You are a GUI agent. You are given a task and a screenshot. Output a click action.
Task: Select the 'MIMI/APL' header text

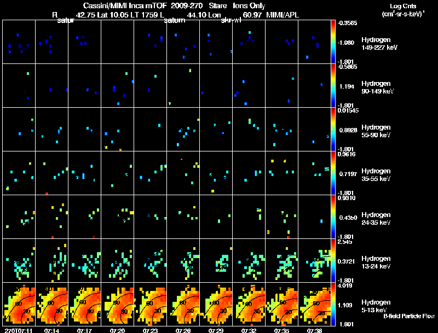tap(283, 15)
